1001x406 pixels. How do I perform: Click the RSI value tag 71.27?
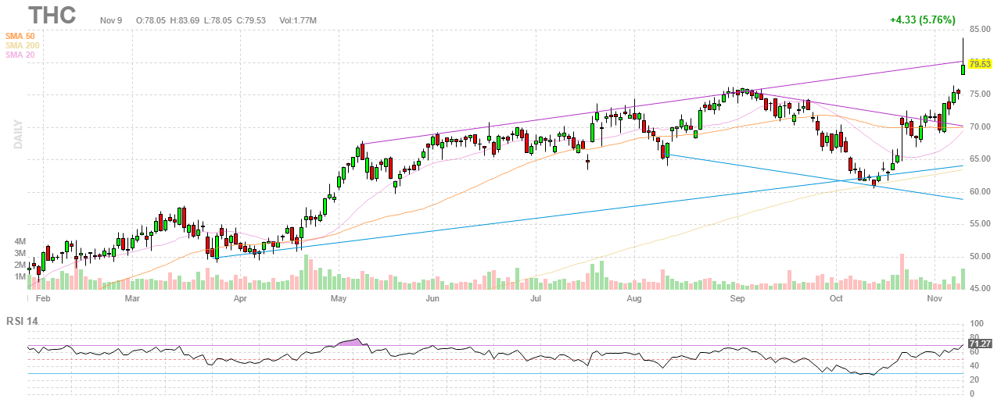pyautogui.click(x=980, y=343)
